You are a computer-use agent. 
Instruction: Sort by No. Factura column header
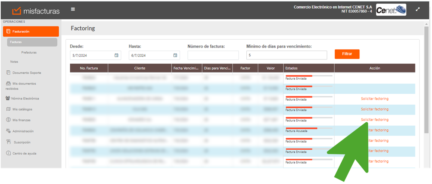[x=89, y=68]
